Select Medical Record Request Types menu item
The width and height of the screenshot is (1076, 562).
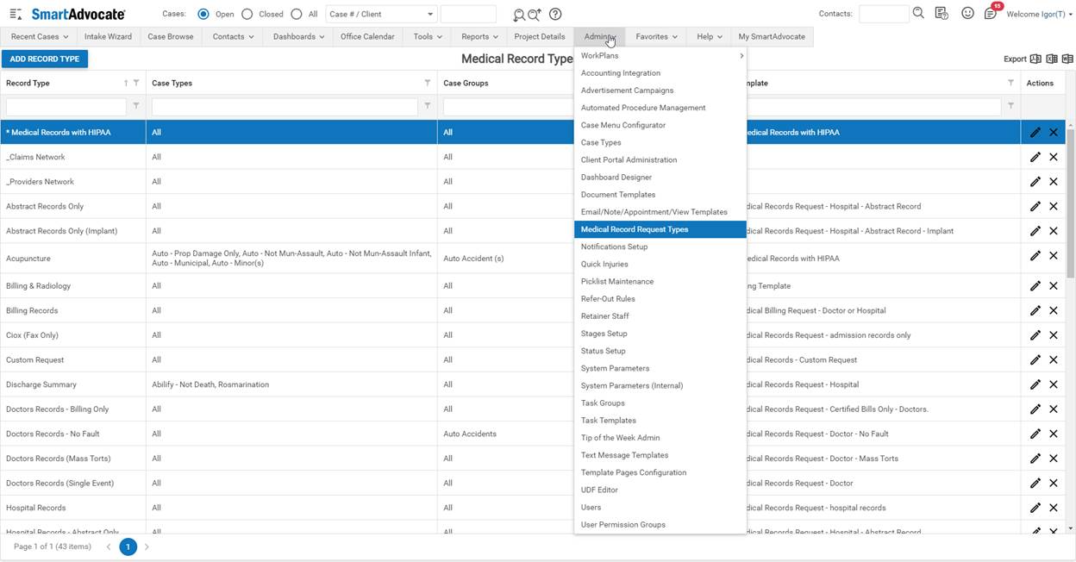(x=660, y=229)
